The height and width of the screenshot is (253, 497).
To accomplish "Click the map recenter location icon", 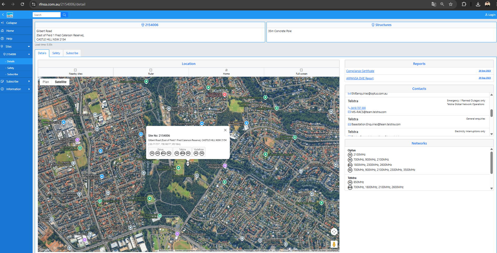I will point(334,231).
